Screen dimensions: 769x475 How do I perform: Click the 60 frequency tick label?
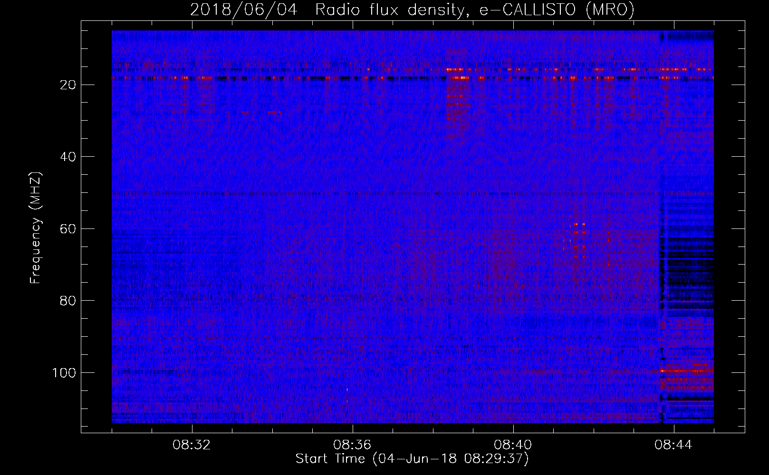click(68, 229)
